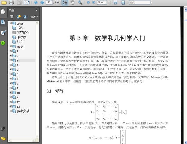Click the save disk icon
Viewport: 187px width, 144px height.
pyautogui.click(x=19, y=2)
